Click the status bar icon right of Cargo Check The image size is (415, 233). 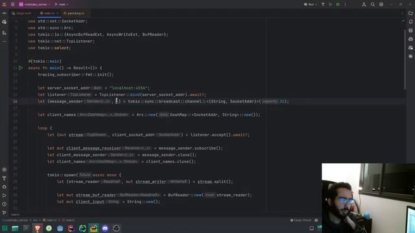point(316,220)
